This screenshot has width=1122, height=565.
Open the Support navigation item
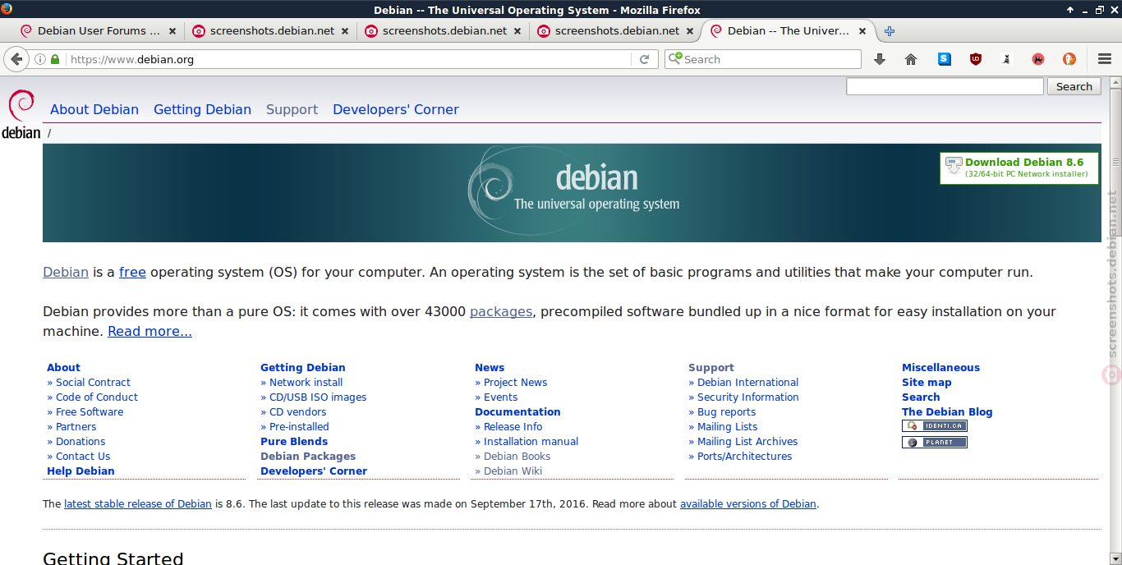pos(292,109)
